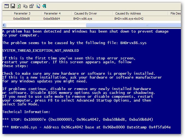The height and width of the screenshot is (138, 185).
Task: Select the 0xba50b8d4 cell under Parameter 4
Action: (52, 19)
